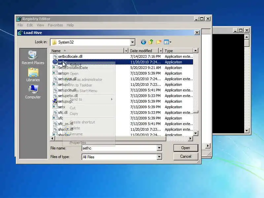Click the Cancel button
This screenshot has height=198, width=264.
[186, 156]
